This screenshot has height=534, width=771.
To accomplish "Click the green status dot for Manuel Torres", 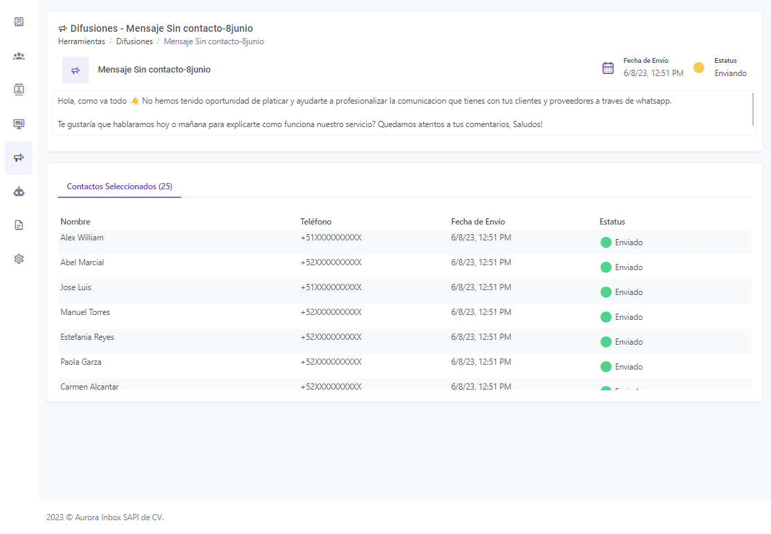I will 606,317.
